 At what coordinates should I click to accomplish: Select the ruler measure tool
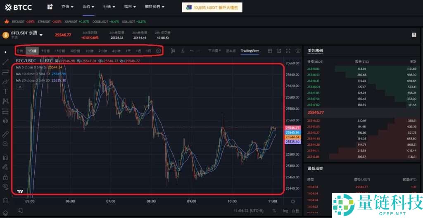(5, 134)
